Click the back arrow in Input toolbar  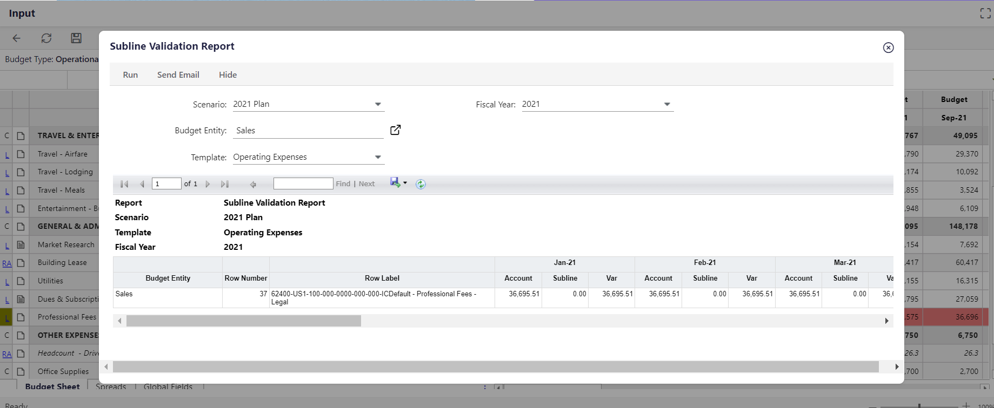click(x=17, y=38)
